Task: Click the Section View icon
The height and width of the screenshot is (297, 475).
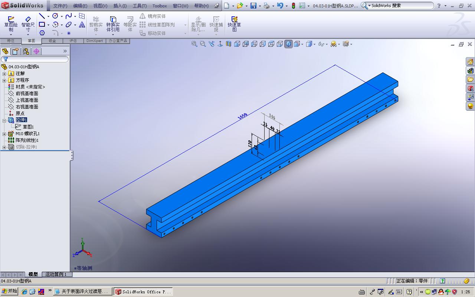Action: point(228,44)
